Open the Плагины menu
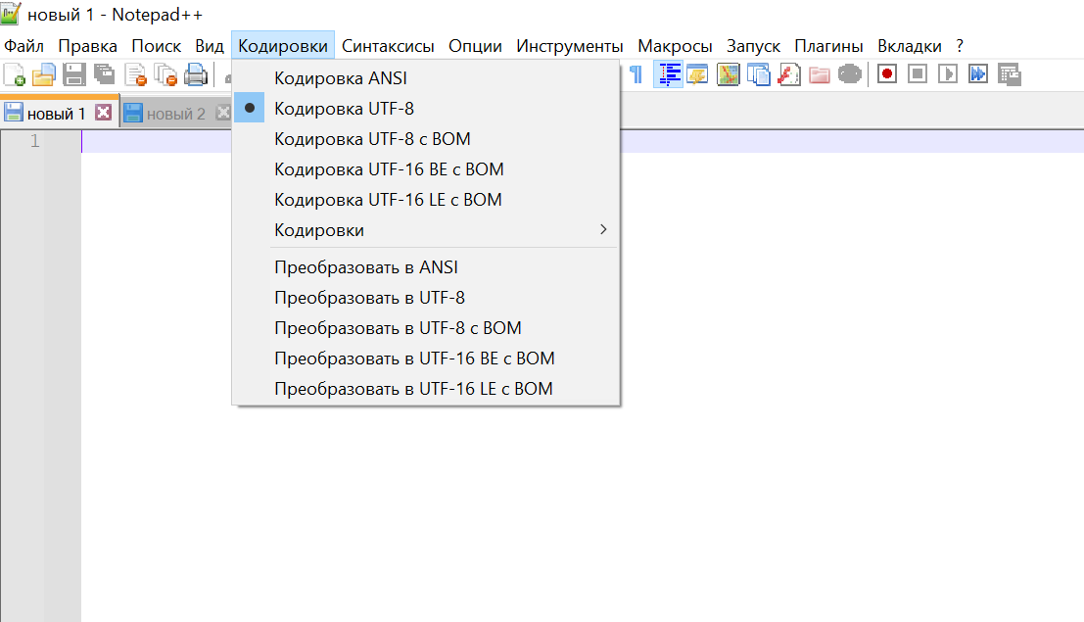This screenshot has height=622, width=1084. [828, 46]
